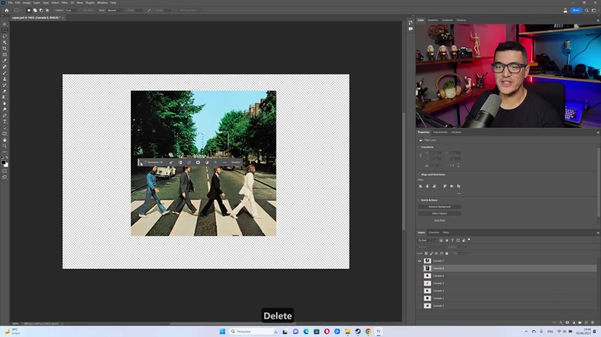Click the Remove Background quick action
The image size is (601, 337).
pos(439,206)
